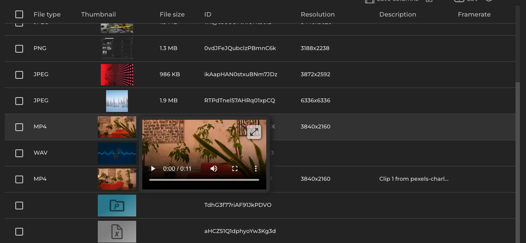Enter fullscreen in the video preview

235,169
